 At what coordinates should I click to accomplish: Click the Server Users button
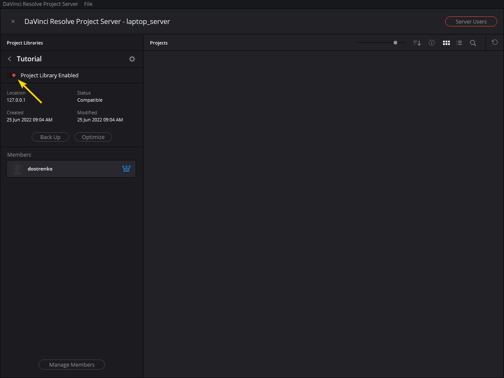click(471, 21)
